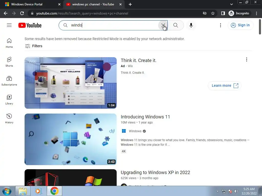Click the Windows channel avatar icon
This screenshot has height=196, width=262.
[x=124, y=131]
